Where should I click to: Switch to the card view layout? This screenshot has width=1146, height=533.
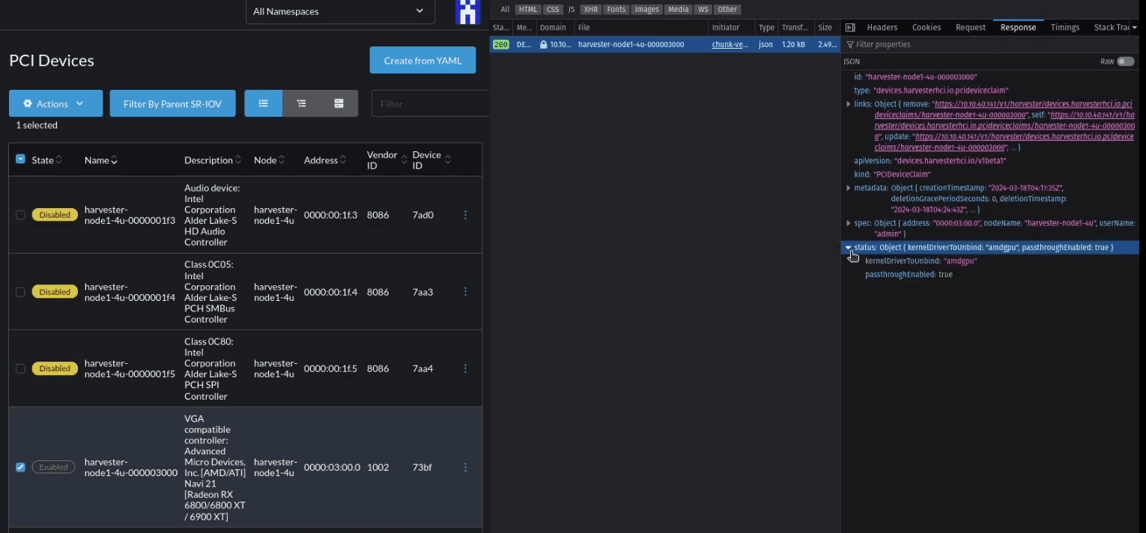pos(338,103)
